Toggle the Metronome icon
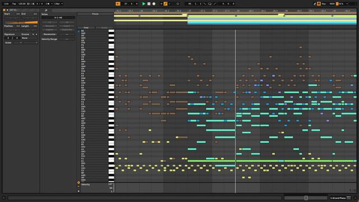The height and width of the screenshot is (202, 359). coord(47,4)
